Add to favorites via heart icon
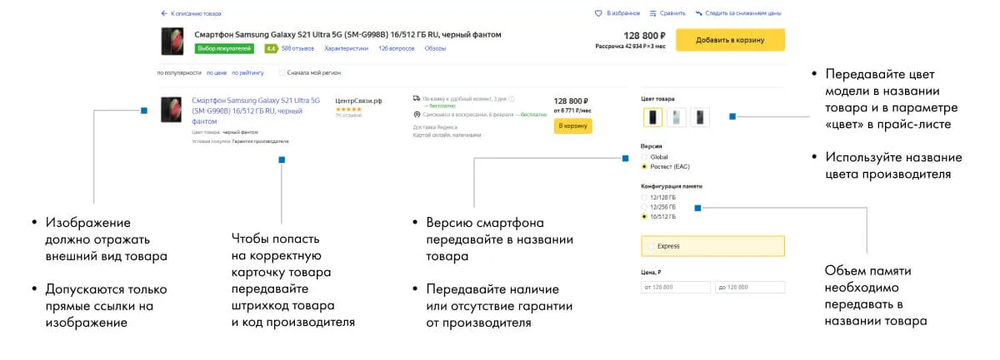This screenshot has width=1000, height=360. coord(597,14)
